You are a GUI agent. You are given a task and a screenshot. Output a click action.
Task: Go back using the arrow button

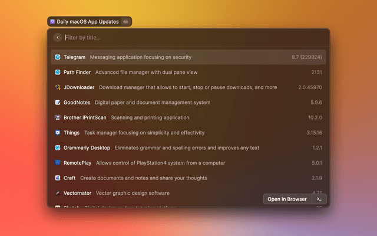coord(57,38)
